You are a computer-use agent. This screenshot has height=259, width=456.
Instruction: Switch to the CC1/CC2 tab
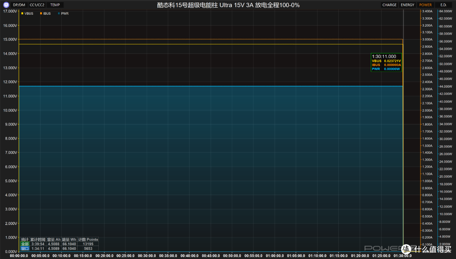tap(37, 5)
